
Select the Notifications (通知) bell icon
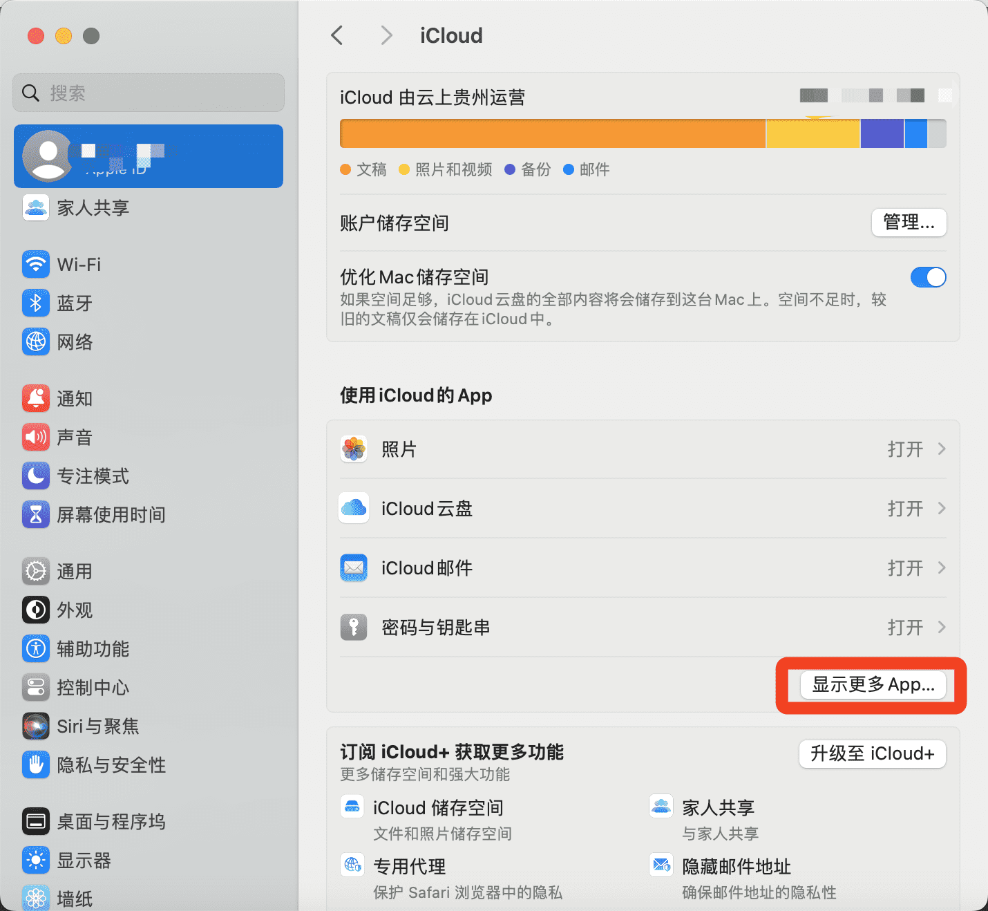pos(36,398)
